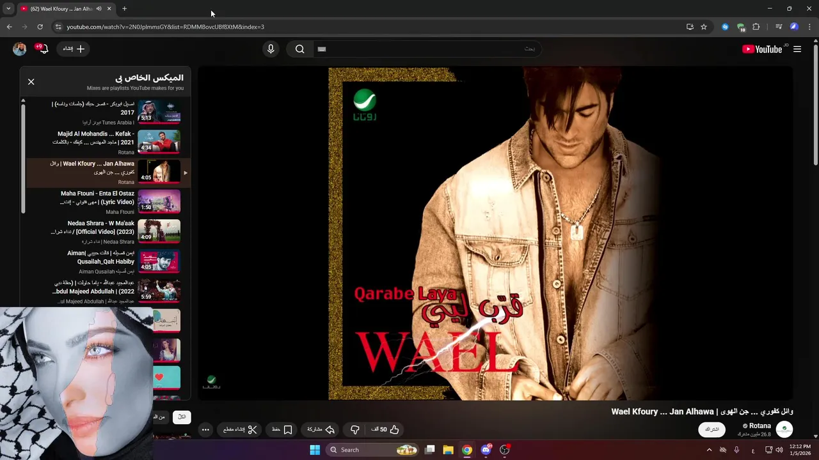Open the Windows Start menu
The width and height of the screenshot is (819, 460).
315,450
